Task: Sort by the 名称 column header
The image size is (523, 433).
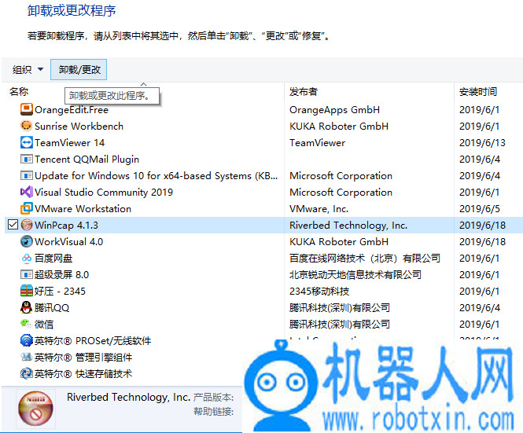Action: (x=19, y=92)
